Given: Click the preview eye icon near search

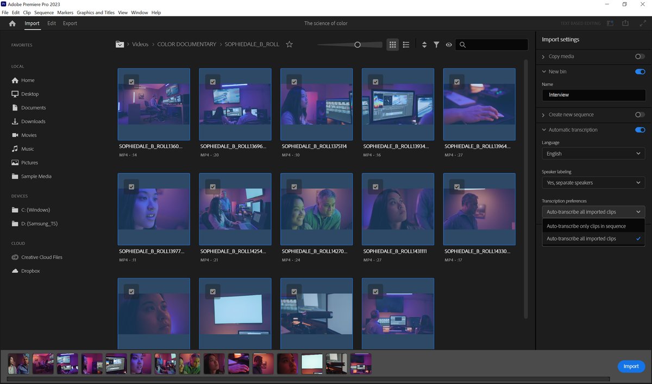Looking at the screenshot, I should pyautogui.click(x=449, y=44).
